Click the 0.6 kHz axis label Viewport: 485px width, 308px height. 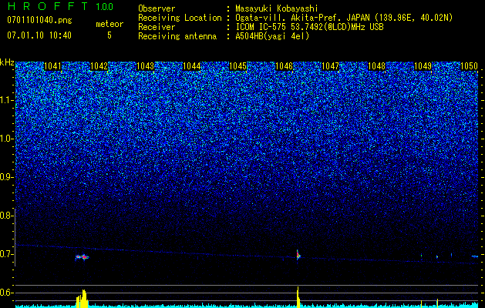pos(6,293)
